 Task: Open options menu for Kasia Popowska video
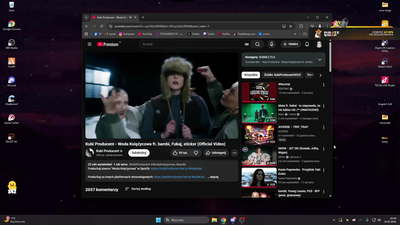pos(323,170)
